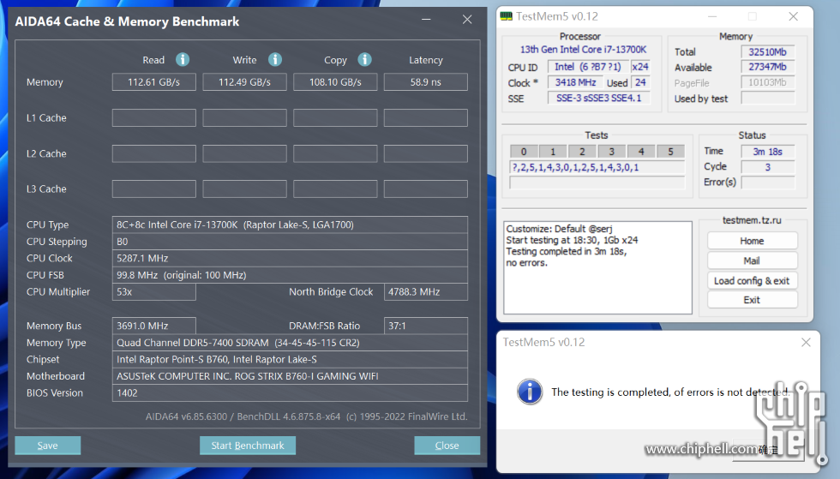Click the Time value 3m 18s

tap(768, 152)
